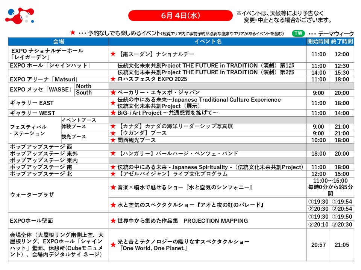Click the イベント名 column header
The image size is (361, 270).
[x=208, y=42]
